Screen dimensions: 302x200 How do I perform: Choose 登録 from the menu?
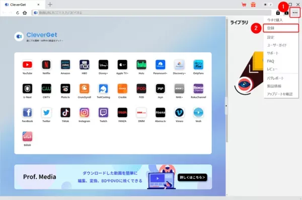pos(281,28)
